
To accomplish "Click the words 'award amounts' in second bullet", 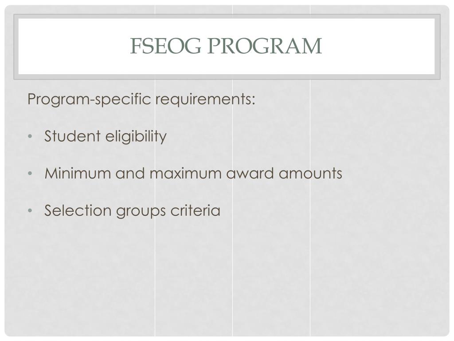I will click(284, 174).
